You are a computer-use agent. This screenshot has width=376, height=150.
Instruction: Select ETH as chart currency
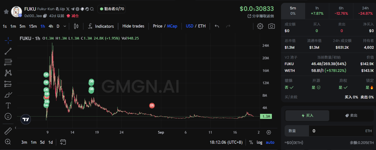(x=202, y=26)
